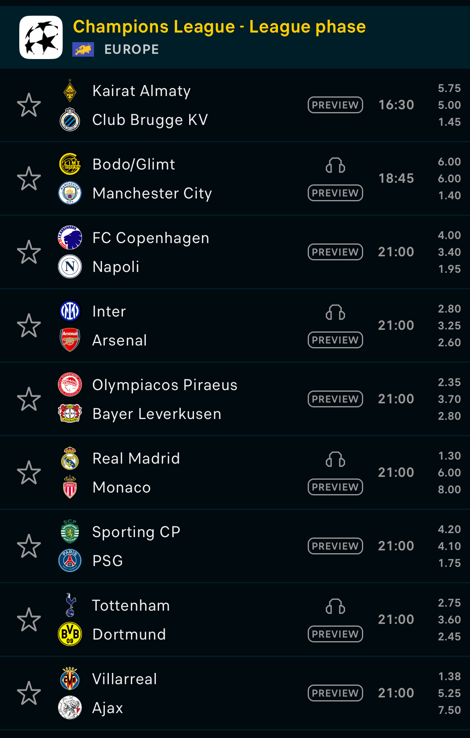
Task: Open preview for Olympiacos vs Bayer Leverkusen
Action: click(x=335, y=399)
